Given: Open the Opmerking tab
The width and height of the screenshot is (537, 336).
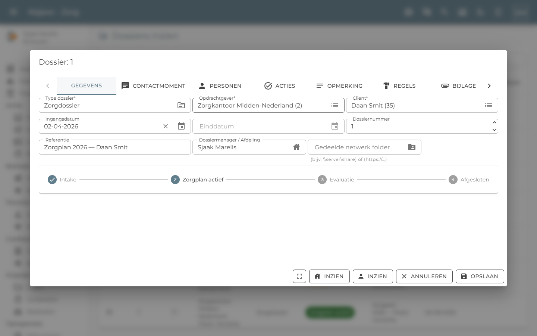Looking at the screenshot, I should 339,86.
